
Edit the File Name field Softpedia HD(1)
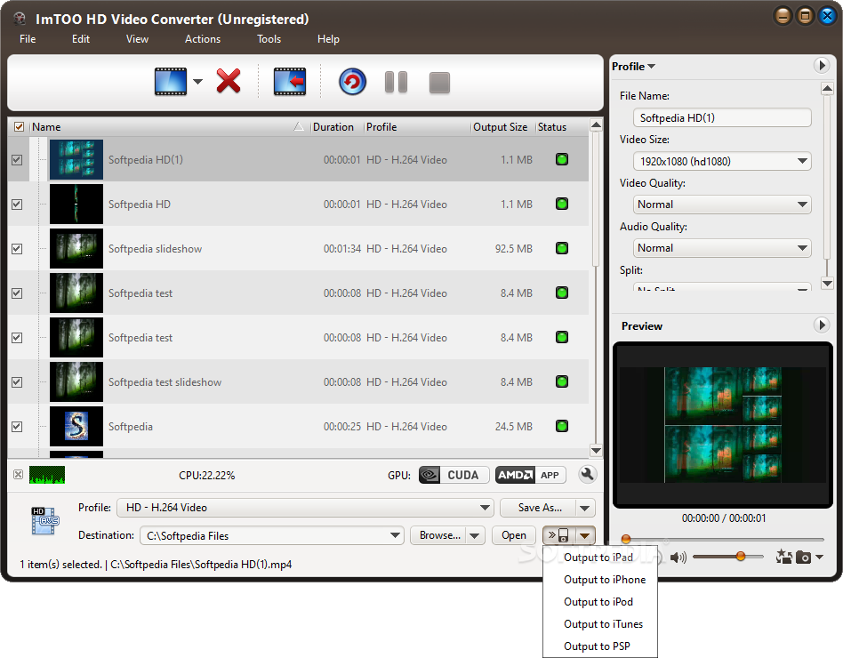pos(722,117)
